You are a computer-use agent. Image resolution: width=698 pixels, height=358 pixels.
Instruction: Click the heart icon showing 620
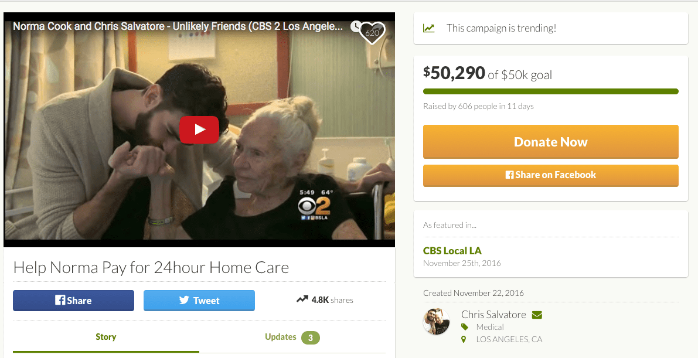[372, 33]
